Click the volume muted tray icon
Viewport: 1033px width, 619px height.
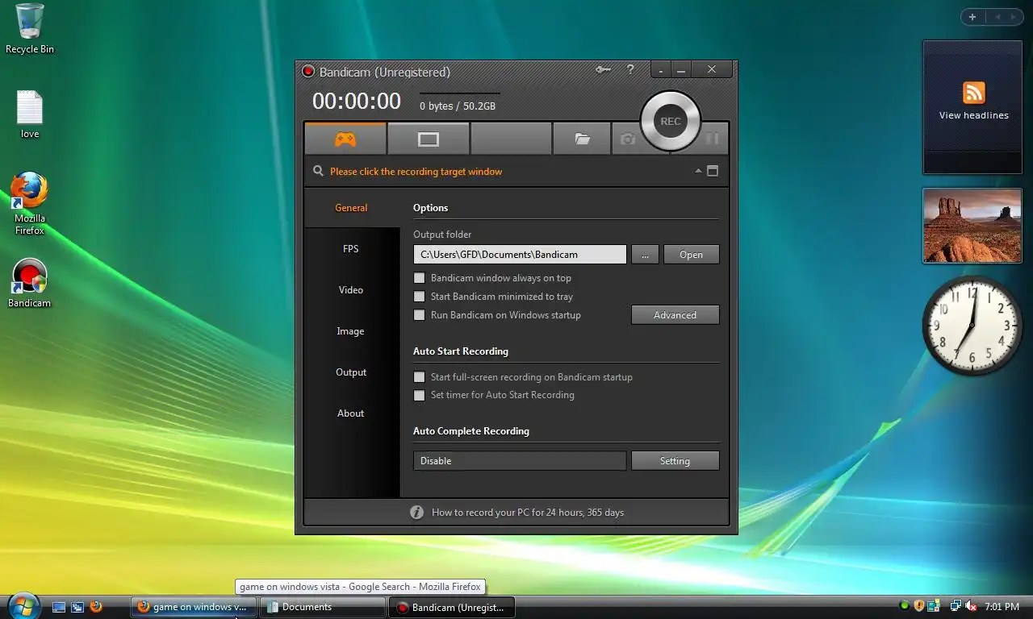(971, 606)
